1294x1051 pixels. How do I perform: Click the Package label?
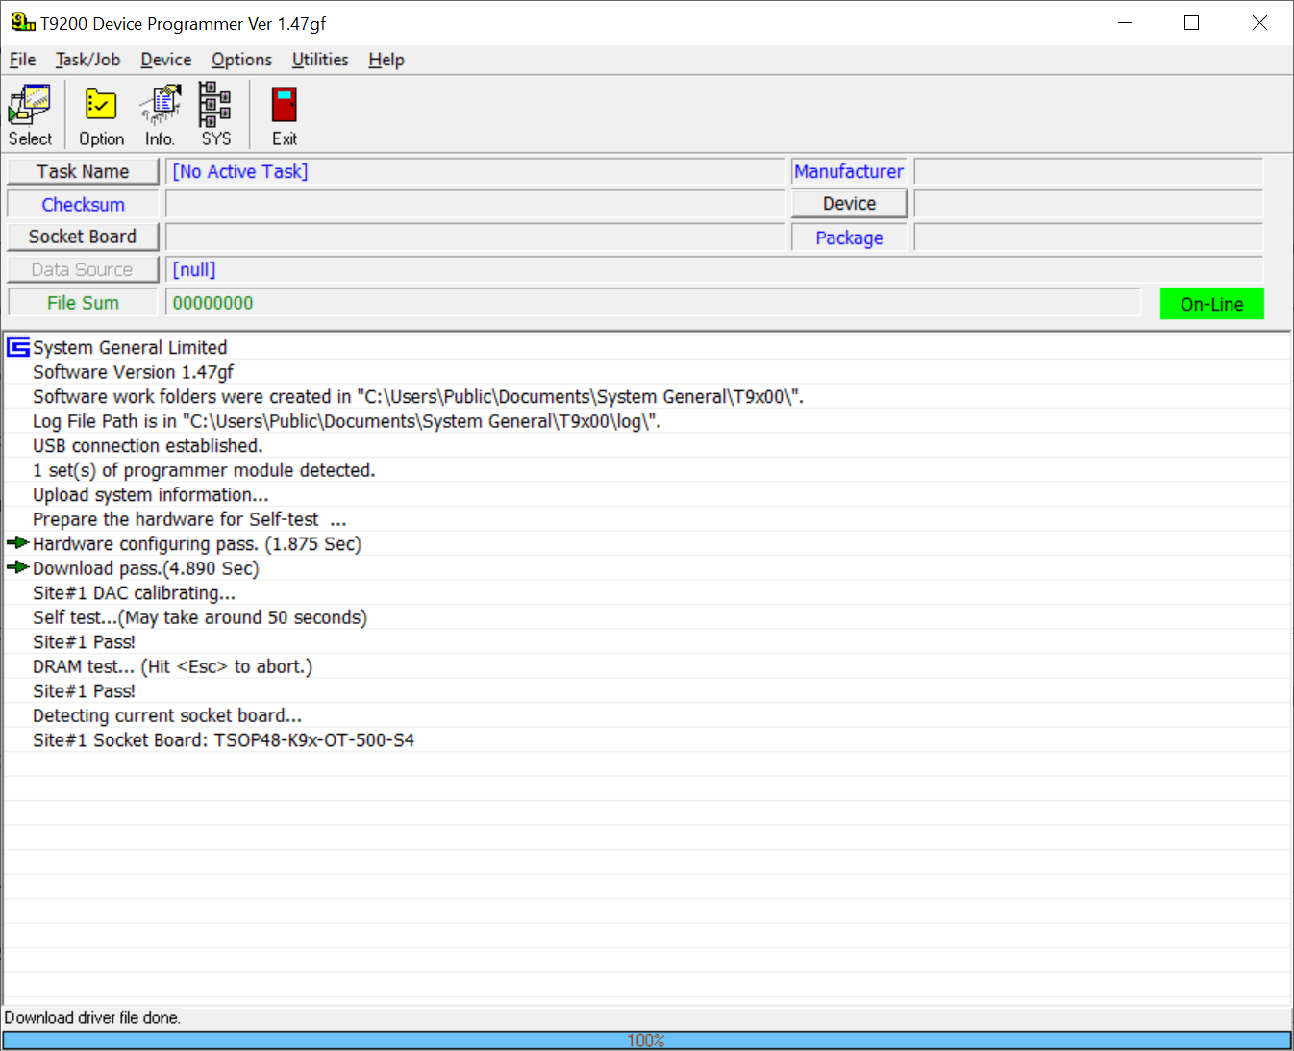tap(849, 238)
